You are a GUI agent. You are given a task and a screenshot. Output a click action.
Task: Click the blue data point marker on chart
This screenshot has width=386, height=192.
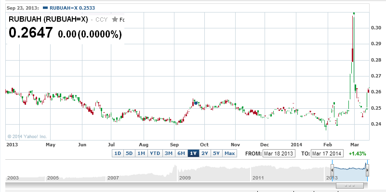click(196, 103)
